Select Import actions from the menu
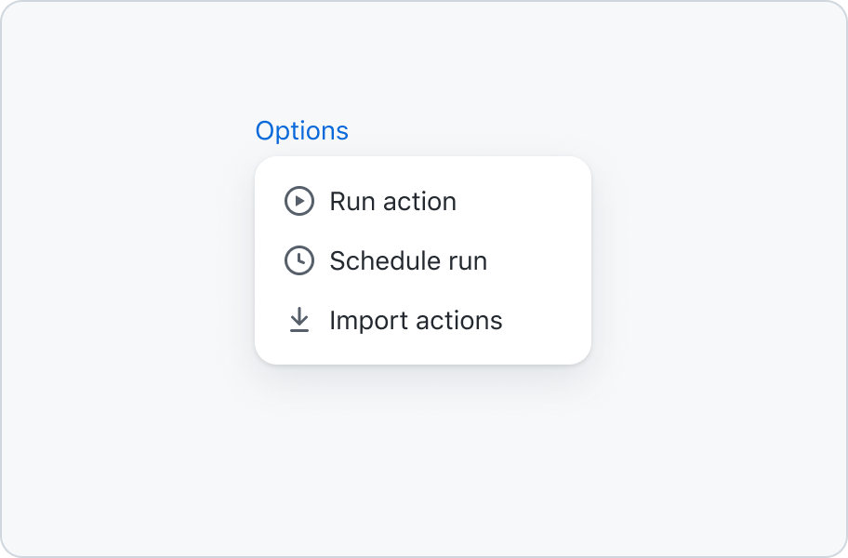This screenshot has width=848, height=558. click(x=423, y=320)
